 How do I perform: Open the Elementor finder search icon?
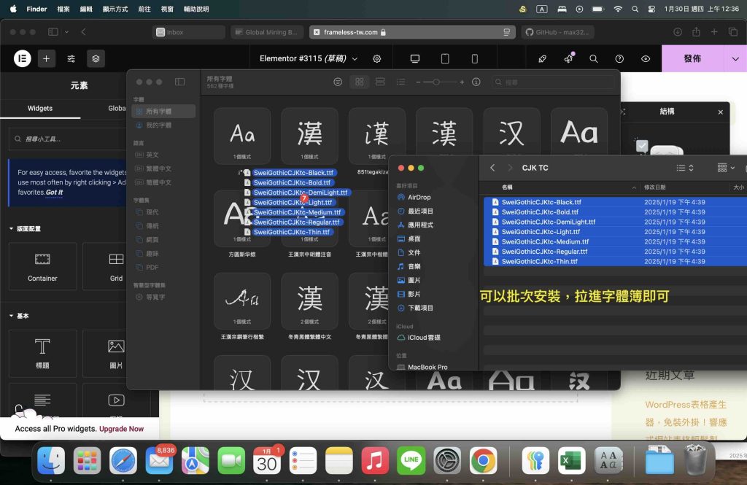click(594, 58)
